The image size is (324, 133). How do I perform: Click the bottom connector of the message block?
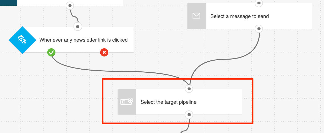tap(259, 29)
